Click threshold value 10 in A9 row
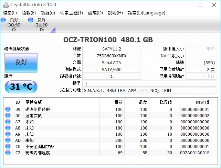The image size is (221, 168). tap(170, 134)
